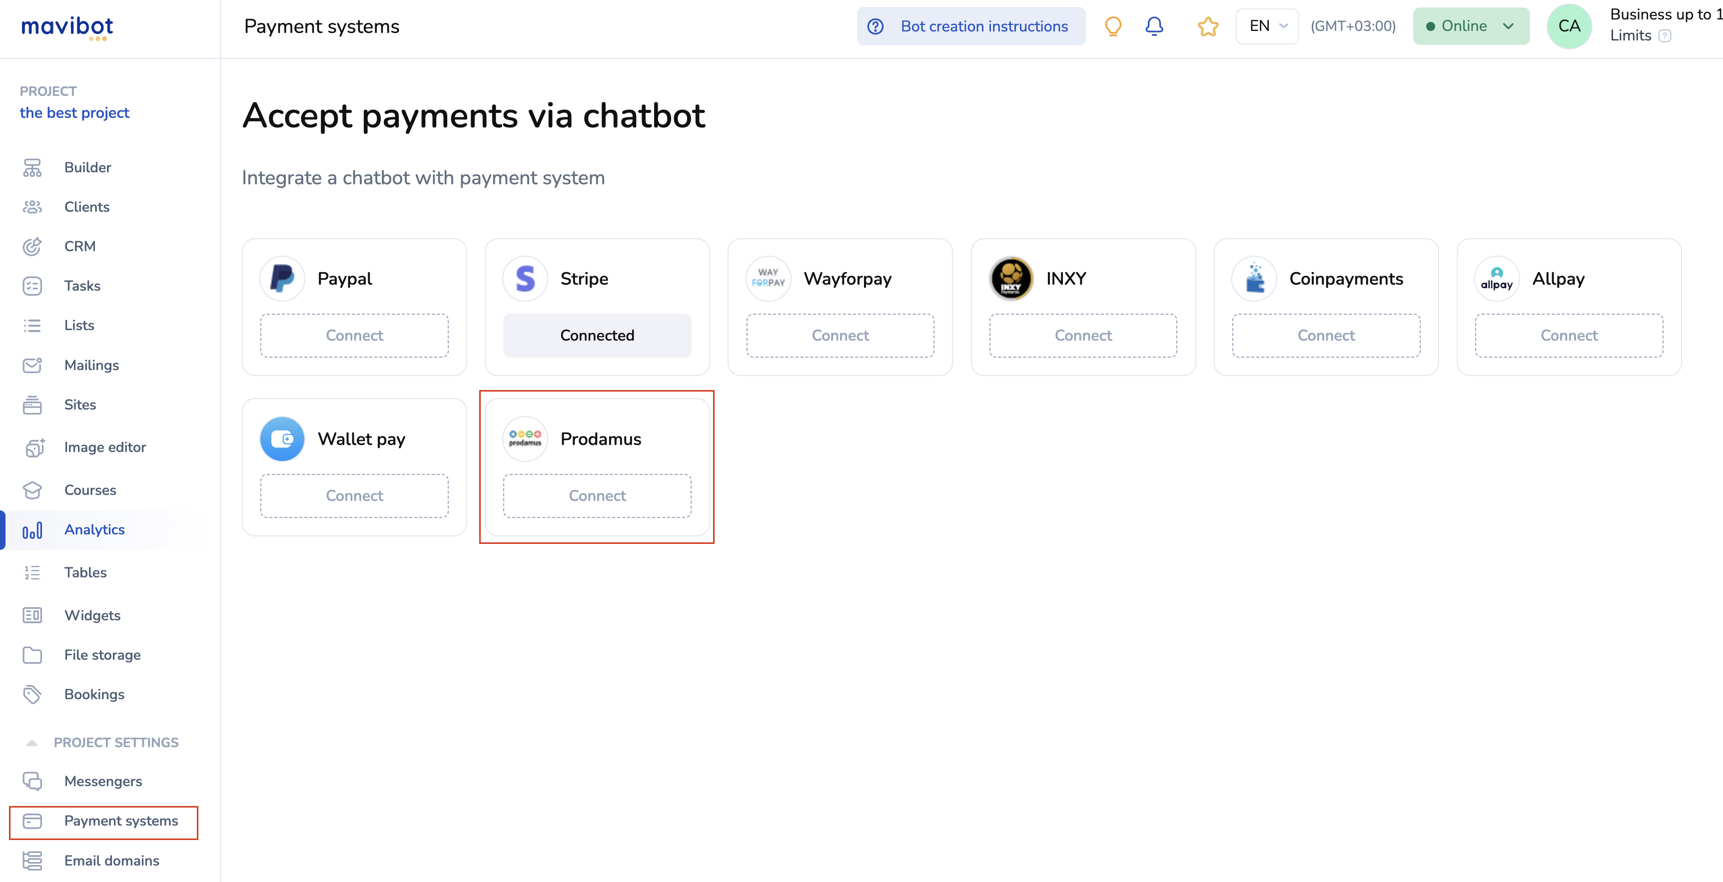
Task: Click the lightbulb ideas icon
Action: tap(1113, 26)
